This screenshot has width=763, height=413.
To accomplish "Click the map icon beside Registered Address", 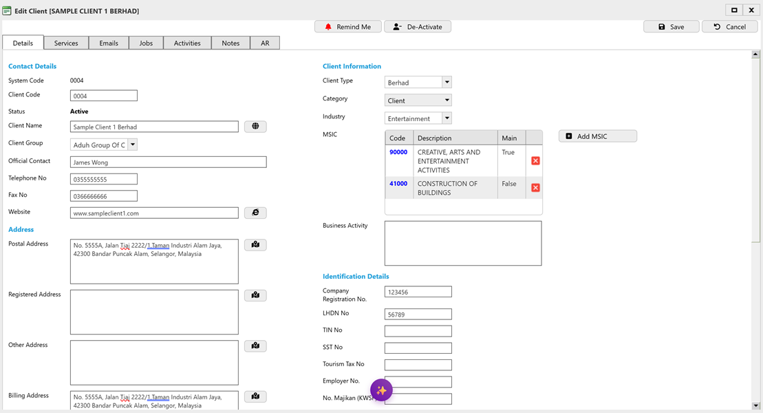I will pyautogui.click(x=255, y=295).
